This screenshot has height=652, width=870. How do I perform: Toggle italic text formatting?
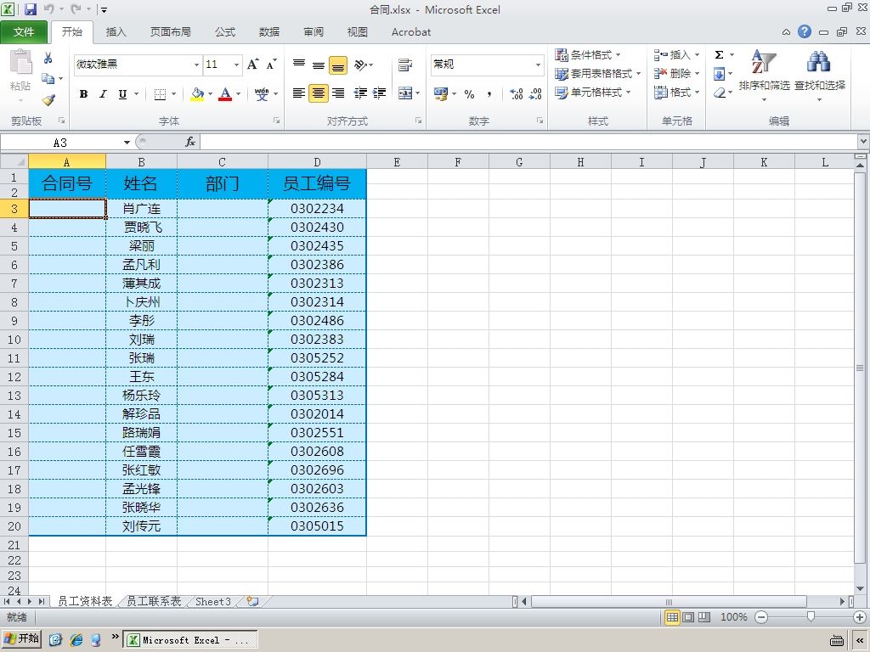pos(103,94)
